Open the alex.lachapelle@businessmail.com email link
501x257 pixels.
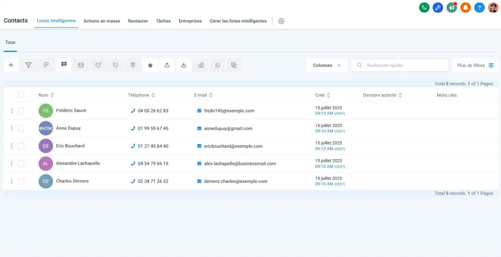tap(240, 164)
